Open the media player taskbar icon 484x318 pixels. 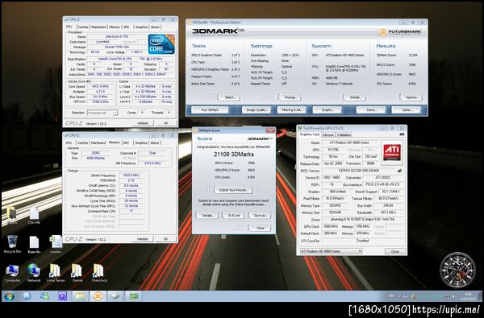pos(62,296)
